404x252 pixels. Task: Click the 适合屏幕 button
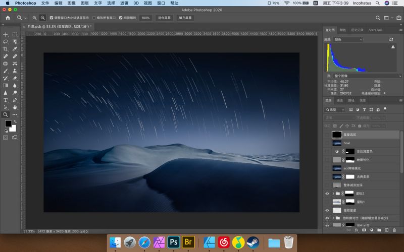(164, 18)
